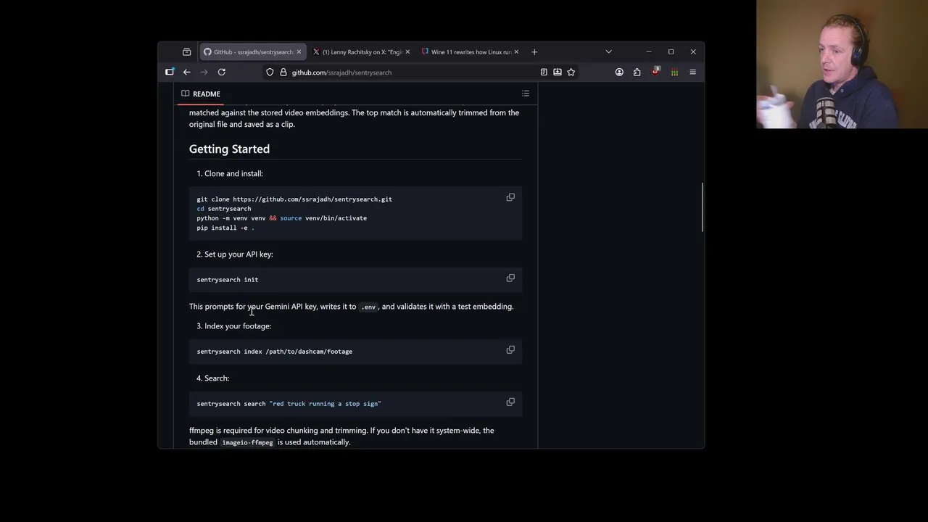Copy the git clone code block
The width and height of the screenshot is (928, 522).
click(x=510, y=197)
